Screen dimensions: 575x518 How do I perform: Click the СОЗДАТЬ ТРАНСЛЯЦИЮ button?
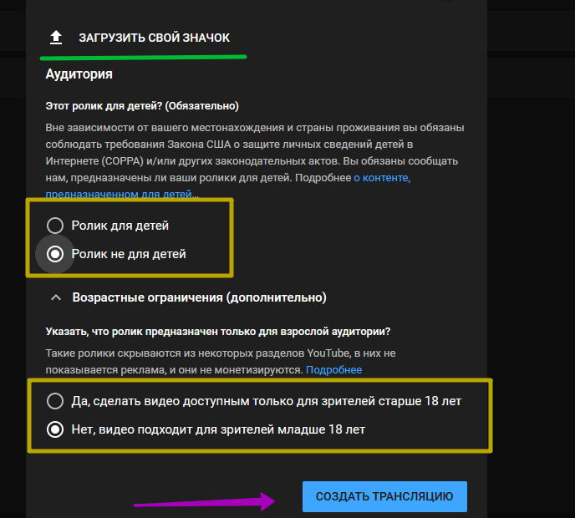coord(384,496)
